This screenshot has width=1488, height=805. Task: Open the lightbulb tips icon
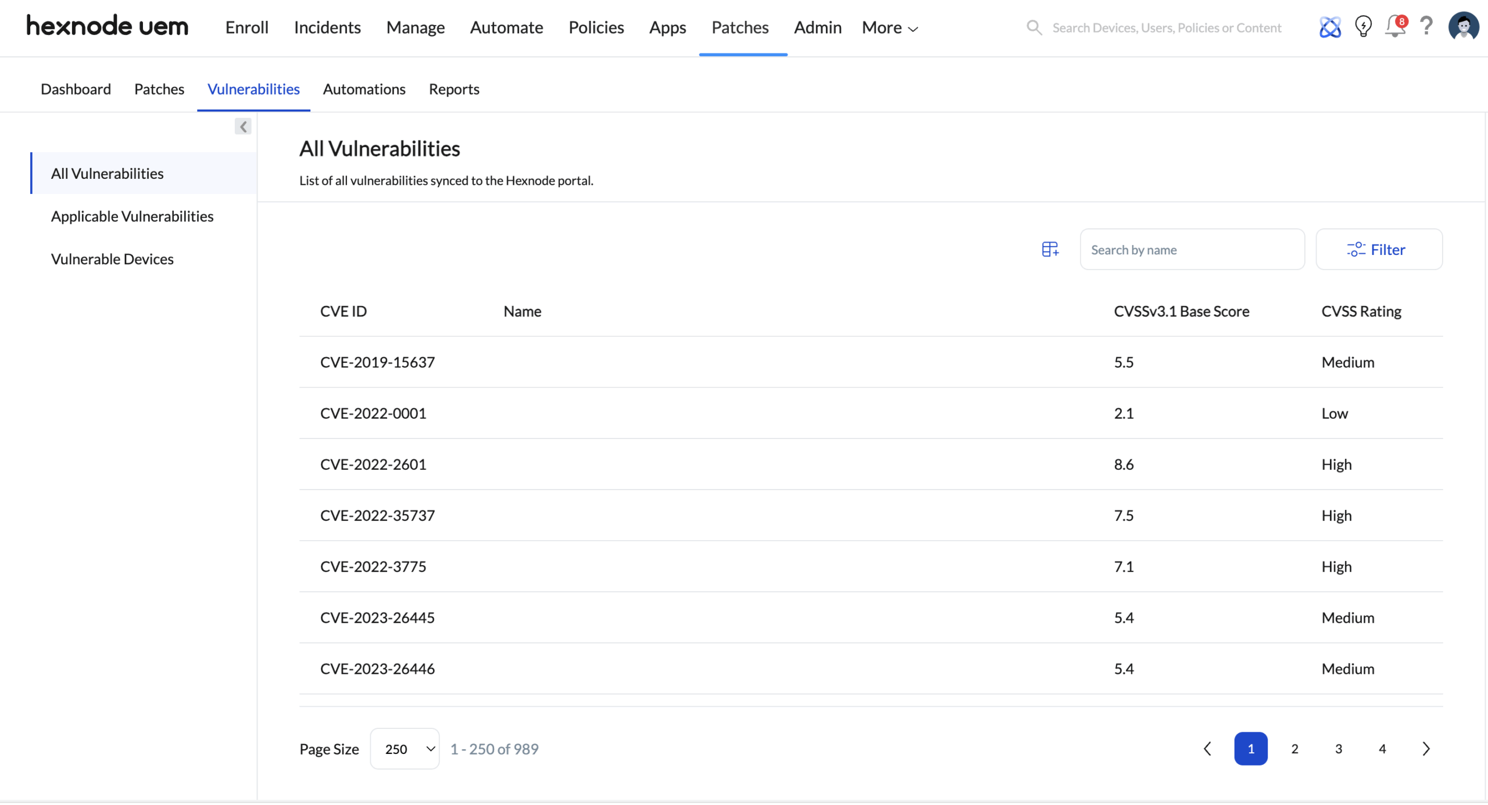[x=1362, y=27]
